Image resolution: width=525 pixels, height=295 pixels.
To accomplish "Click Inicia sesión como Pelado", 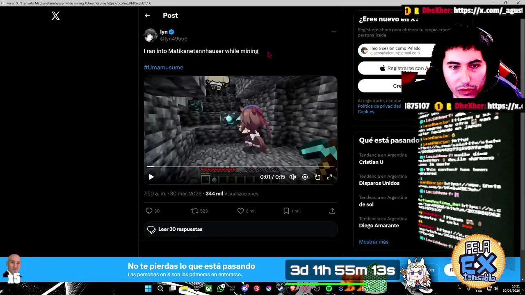I will [396, 50].
